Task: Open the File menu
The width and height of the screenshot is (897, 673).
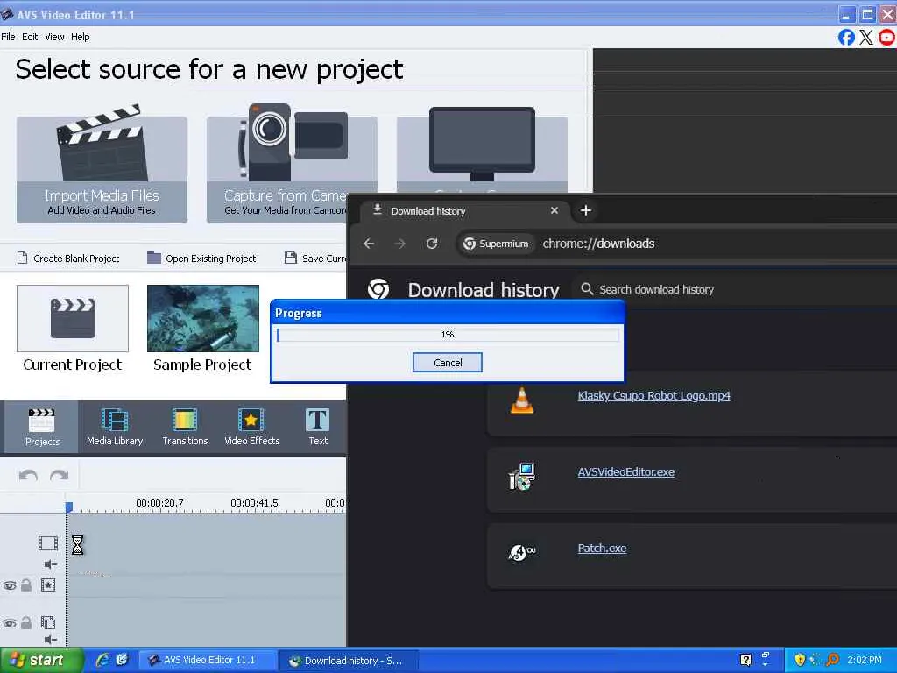Action: pyautogui.click(x=8, y=37)
